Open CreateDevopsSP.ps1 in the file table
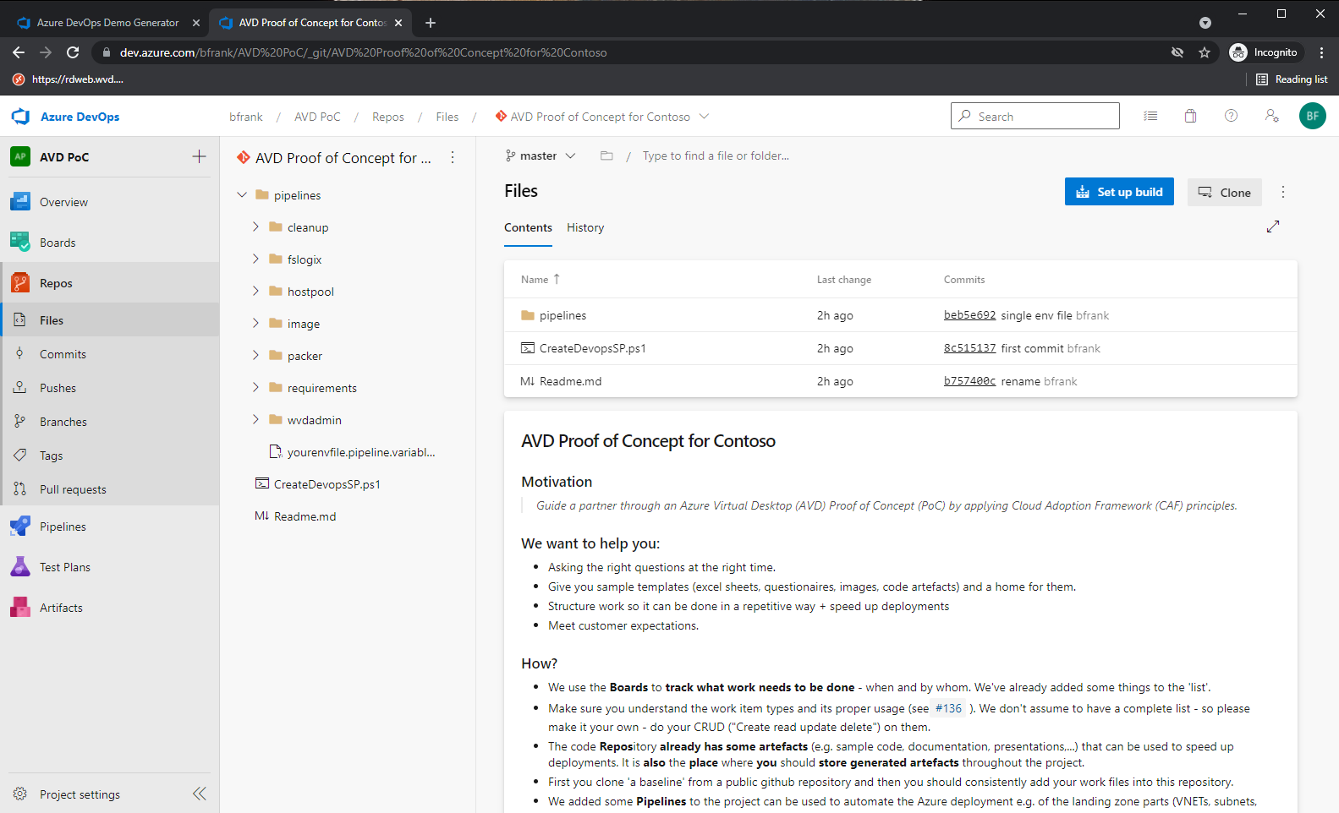 point(592,348)
